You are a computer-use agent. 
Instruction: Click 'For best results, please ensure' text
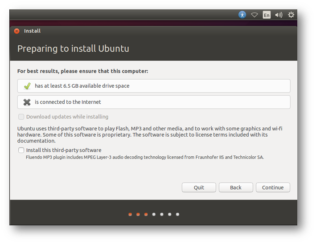point(82,71)
